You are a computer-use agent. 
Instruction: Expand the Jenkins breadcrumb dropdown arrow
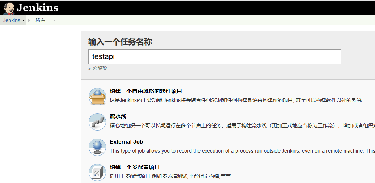24,20
